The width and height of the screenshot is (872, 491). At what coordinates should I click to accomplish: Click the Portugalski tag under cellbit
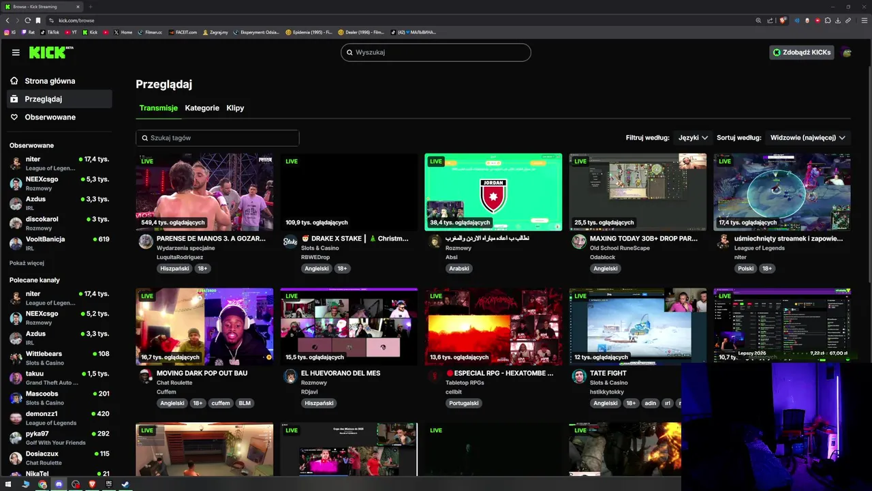tap(463, 403)
